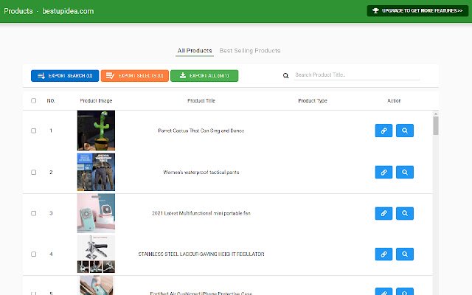Select product number 1 checkbox
This screenshot has width=472, height=295.
[33, 131]
